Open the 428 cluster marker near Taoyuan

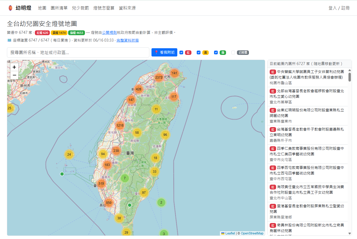point(139,89)
